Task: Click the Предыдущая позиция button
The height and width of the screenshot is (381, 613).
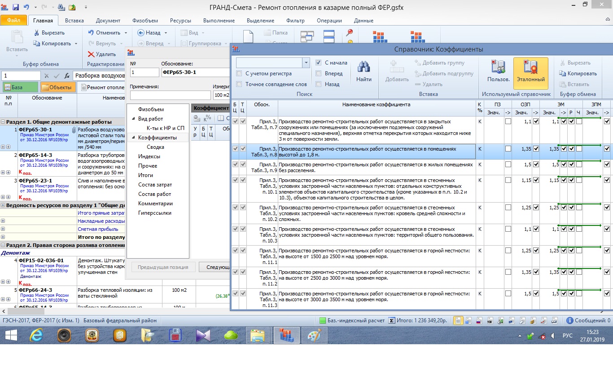Action: 163,267
